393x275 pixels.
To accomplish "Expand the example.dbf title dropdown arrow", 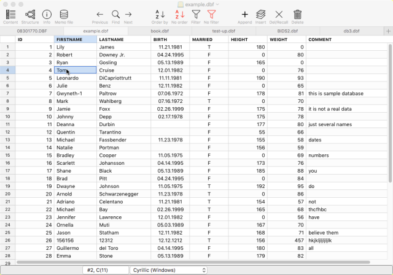I will 218,4.
